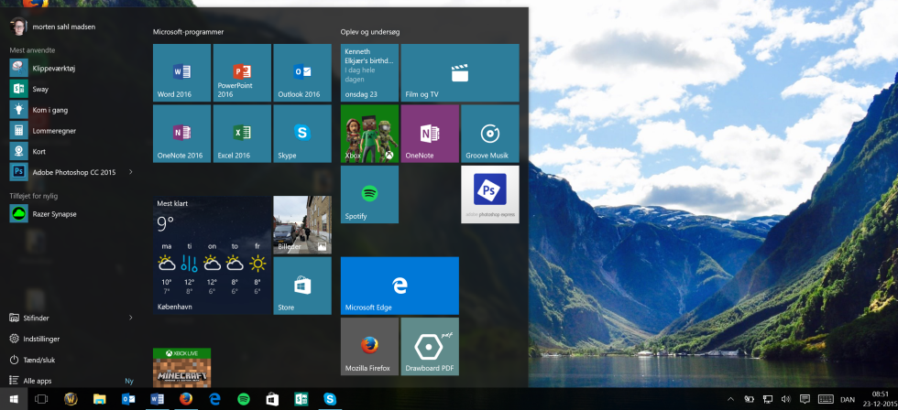Open Lommeregner calculator app
898x410 pixels.
71,130
